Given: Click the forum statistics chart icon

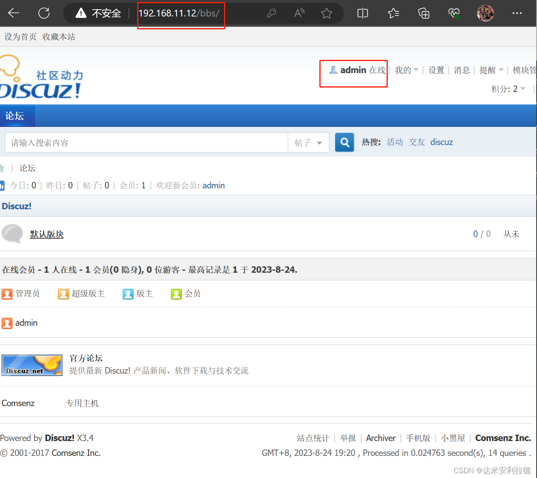Looking at the screenshot, I should tap(2, 186).
